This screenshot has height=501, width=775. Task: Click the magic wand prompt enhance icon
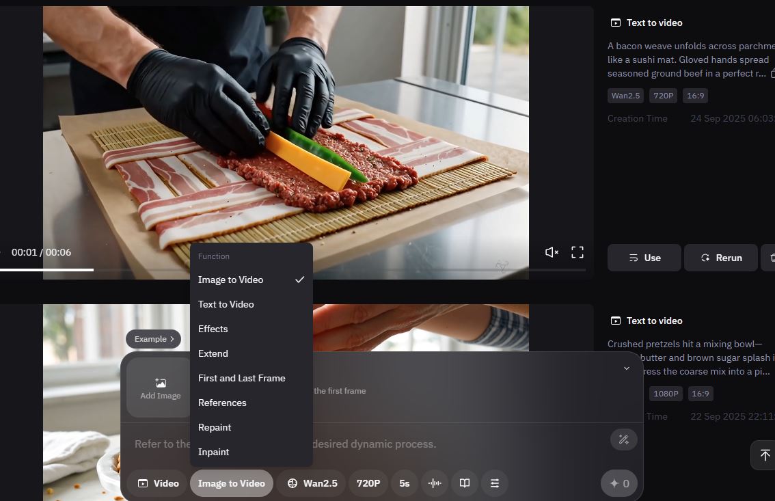(x=623, y=439)
